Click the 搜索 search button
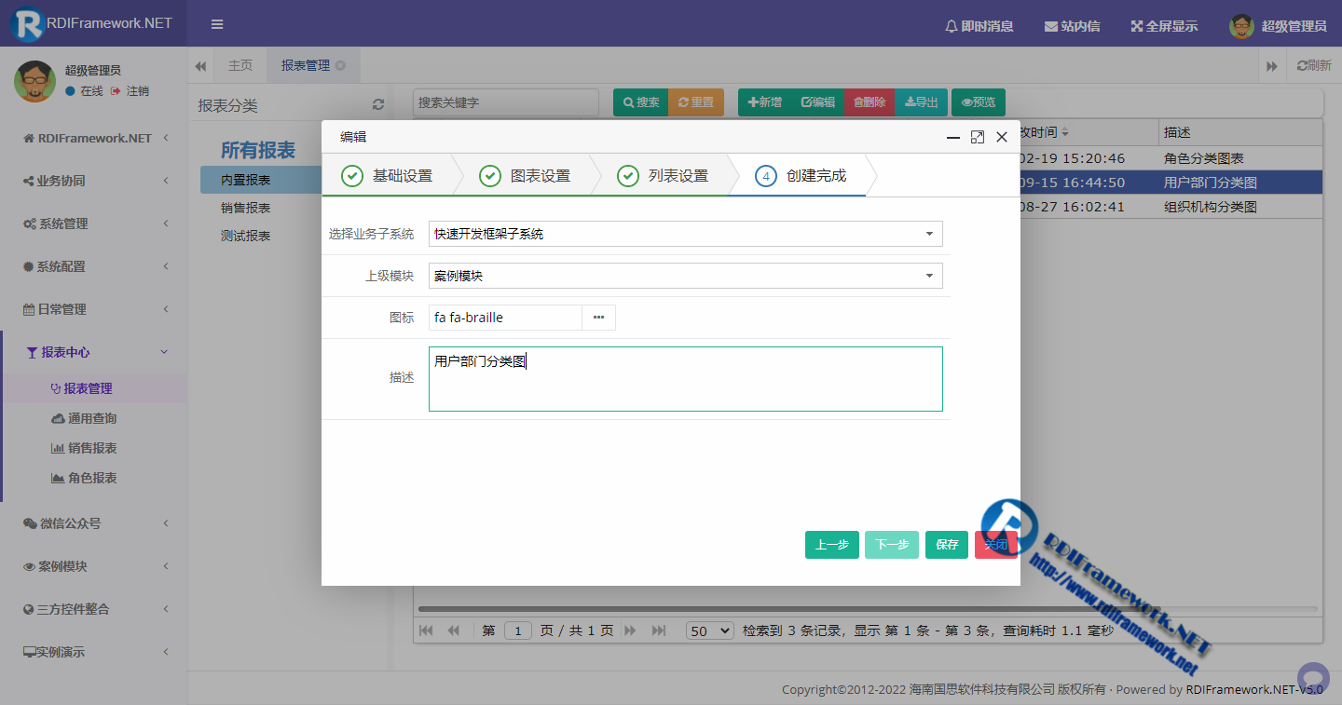Image resolution: width=1342 pixels, height=705 pixels. click(x=641, y=102)
